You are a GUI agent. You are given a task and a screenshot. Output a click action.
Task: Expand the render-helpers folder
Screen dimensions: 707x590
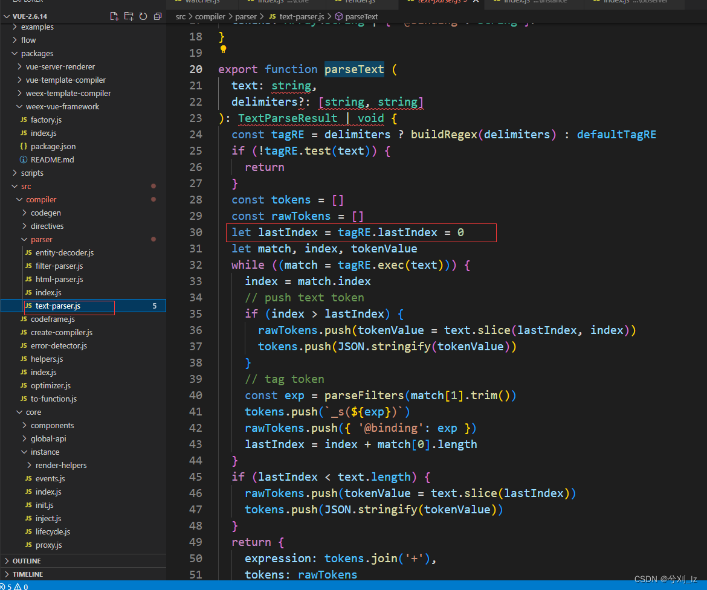(30, 465)
